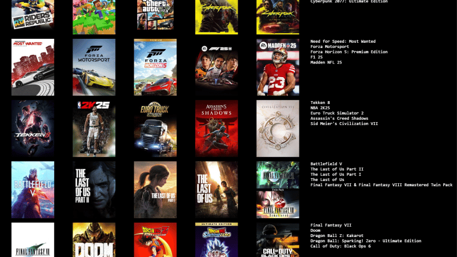Click the Grand Theft Auto V cover

[155, 15]
